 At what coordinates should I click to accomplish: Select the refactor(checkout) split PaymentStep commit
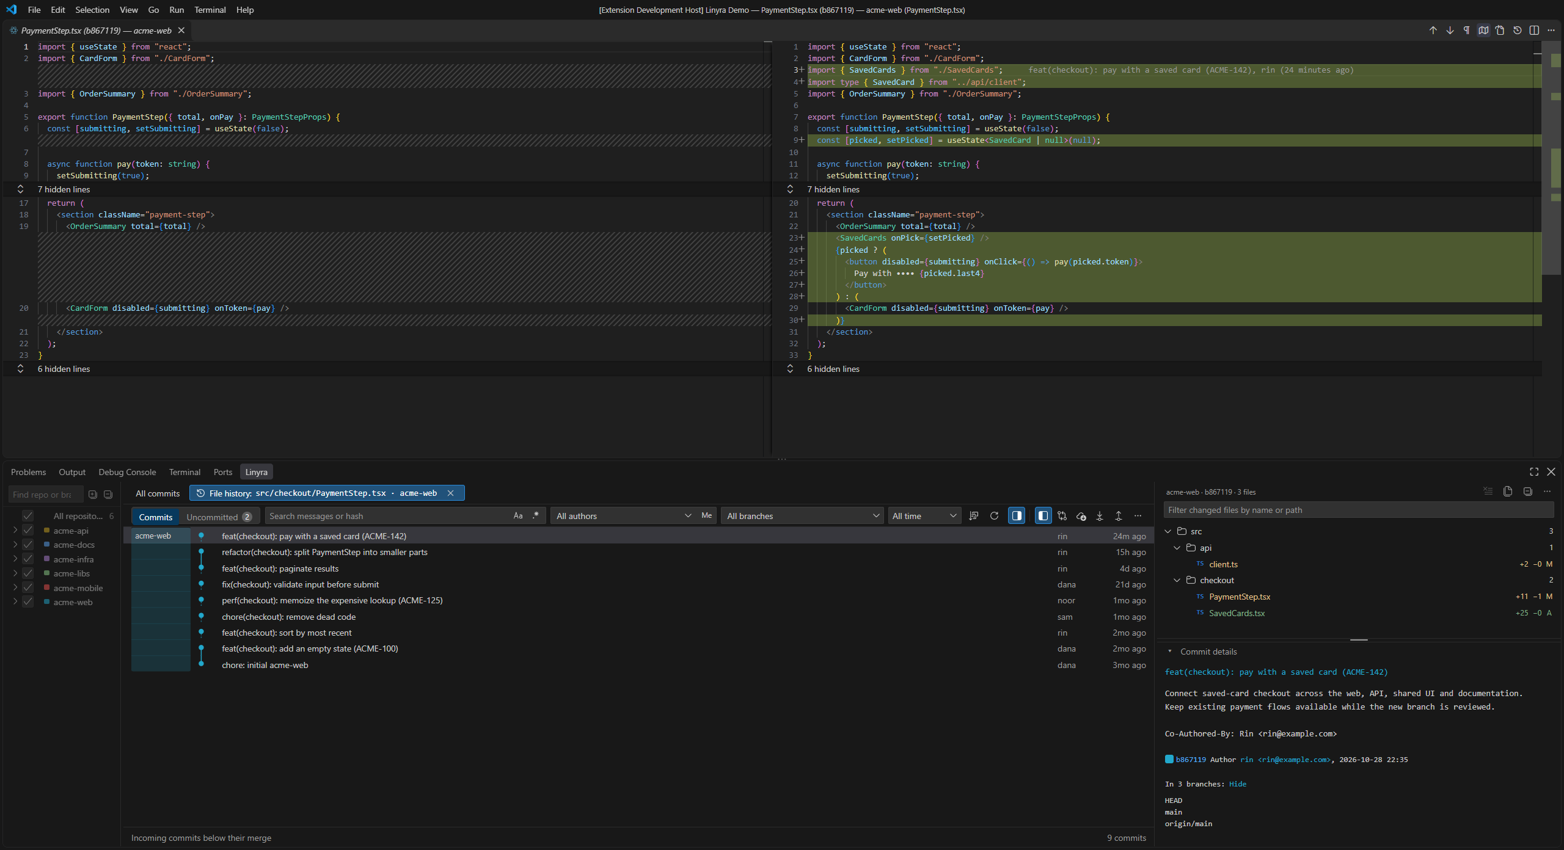(x=639, y=552)
